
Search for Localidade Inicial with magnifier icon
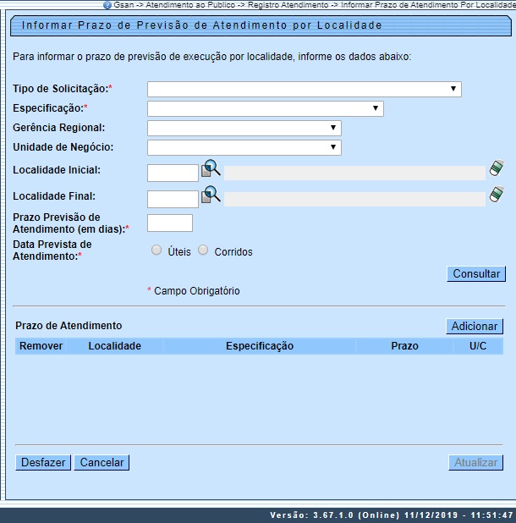211,168
